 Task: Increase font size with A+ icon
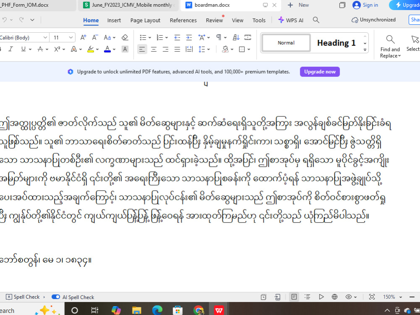point(83,37)
